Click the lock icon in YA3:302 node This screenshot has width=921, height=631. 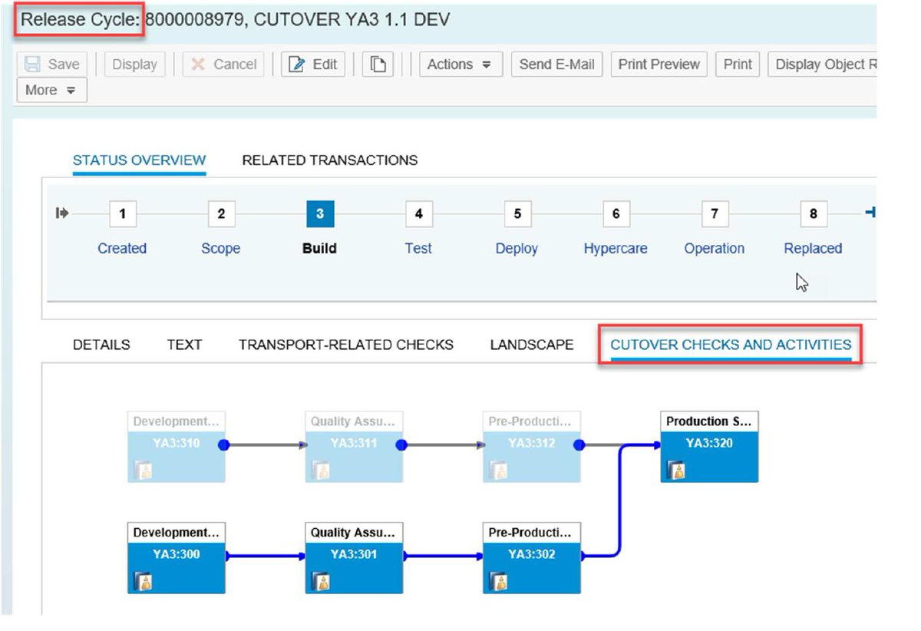pos(497,582)
